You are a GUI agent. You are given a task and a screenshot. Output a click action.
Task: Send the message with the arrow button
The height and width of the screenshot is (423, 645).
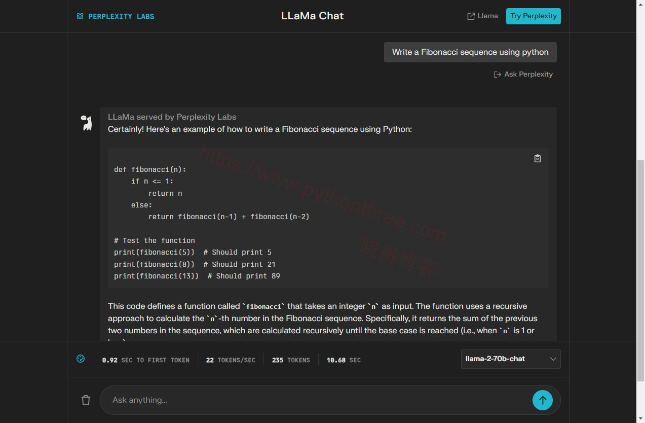(543, 400)
